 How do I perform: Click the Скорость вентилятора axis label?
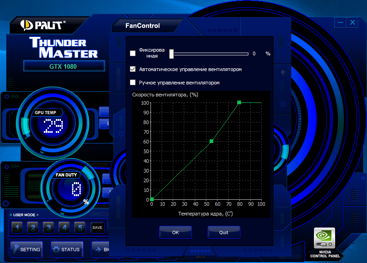pyautogui.click(x=165, y=95)
